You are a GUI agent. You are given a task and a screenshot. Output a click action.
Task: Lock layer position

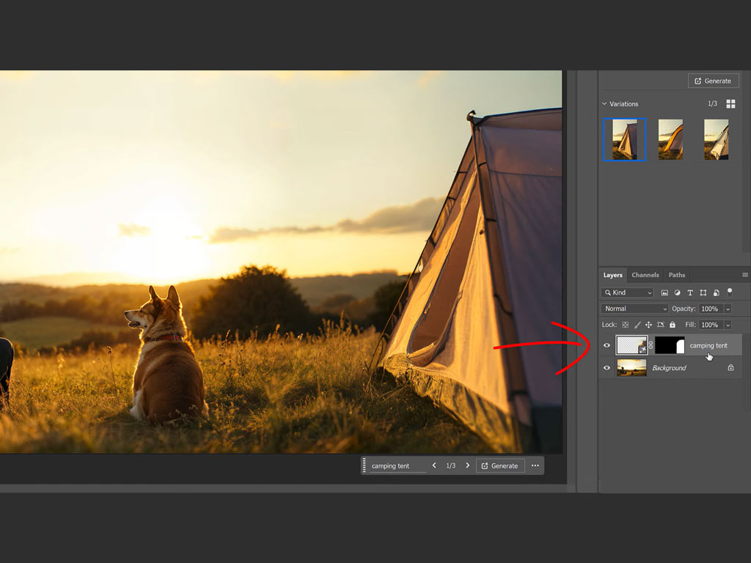(x=648, y=325)
